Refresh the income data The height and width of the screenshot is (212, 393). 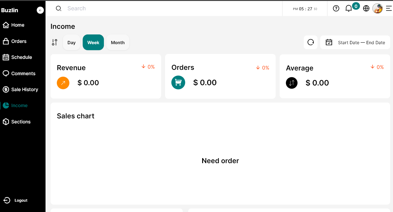pyautogui.click(x=310, y=42)
